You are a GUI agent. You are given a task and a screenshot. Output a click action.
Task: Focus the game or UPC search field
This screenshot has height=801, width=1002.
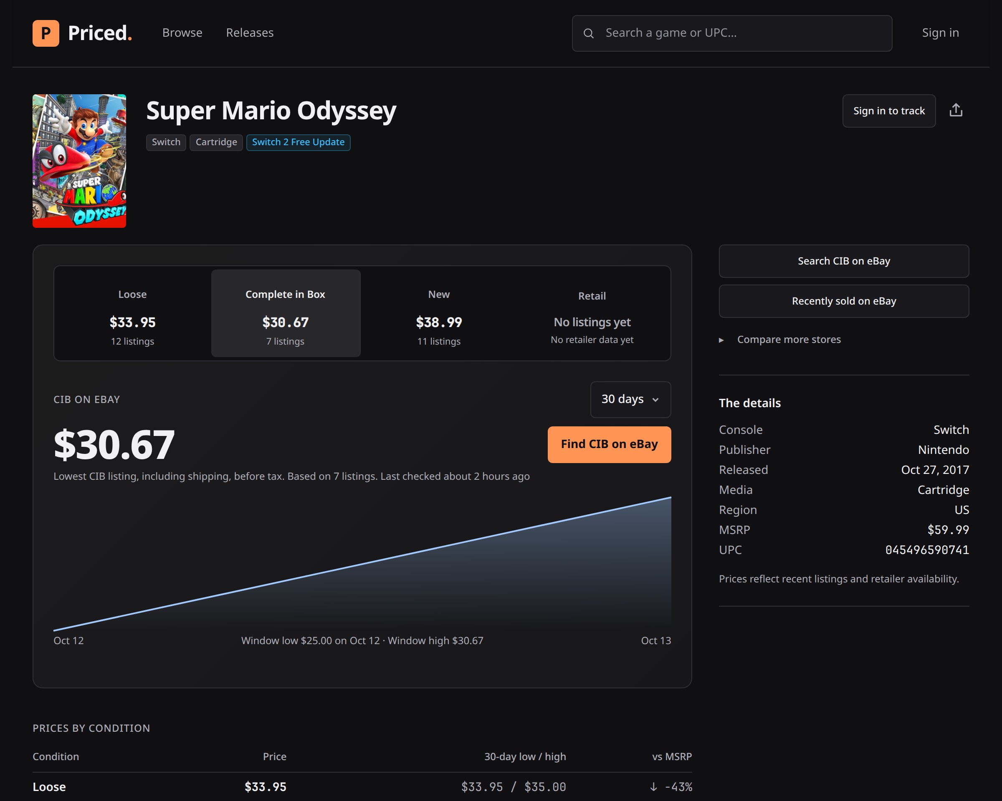[731, 33]
